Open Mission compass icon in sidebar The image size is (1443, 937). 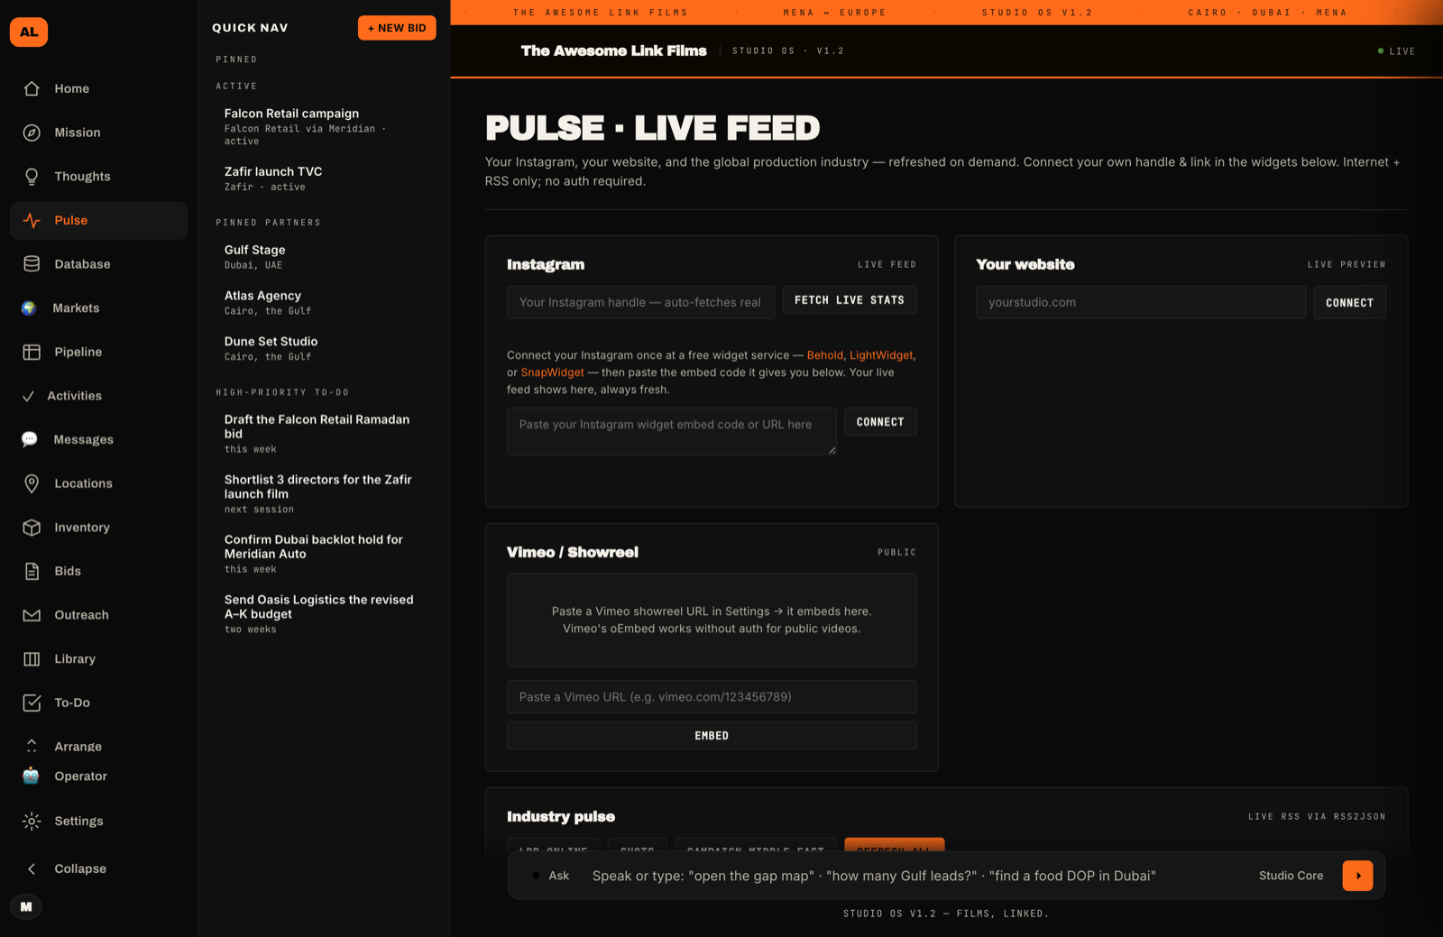[x=32, y=133]
